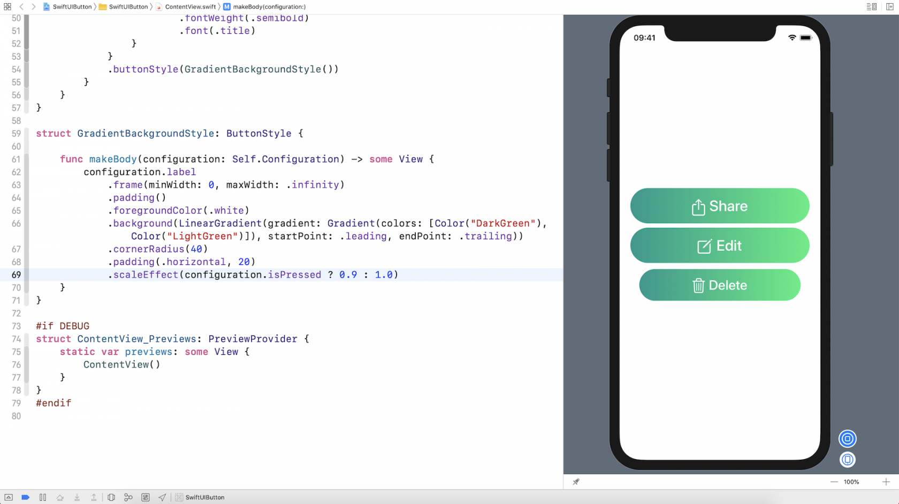
Task: Open Debug Memory Graph
Action: tap(128, 497)
